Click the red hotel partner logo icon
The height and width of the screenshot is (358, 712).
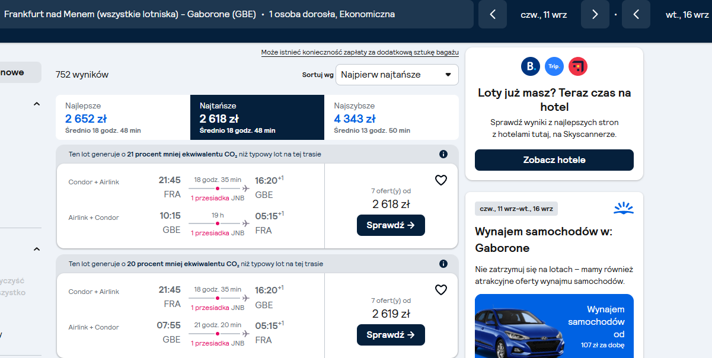(578, 66)
